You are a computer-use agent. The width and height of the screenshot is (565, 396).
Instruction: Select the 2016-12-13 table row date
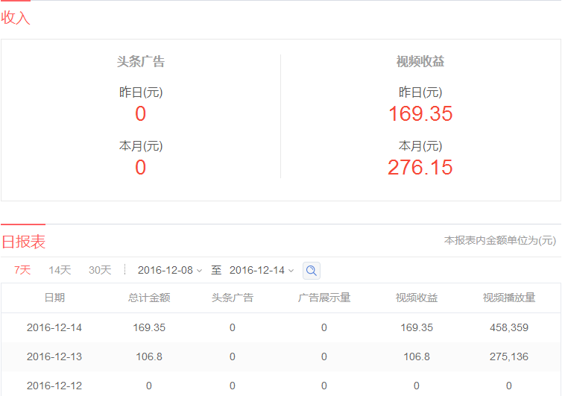[54, 356]
